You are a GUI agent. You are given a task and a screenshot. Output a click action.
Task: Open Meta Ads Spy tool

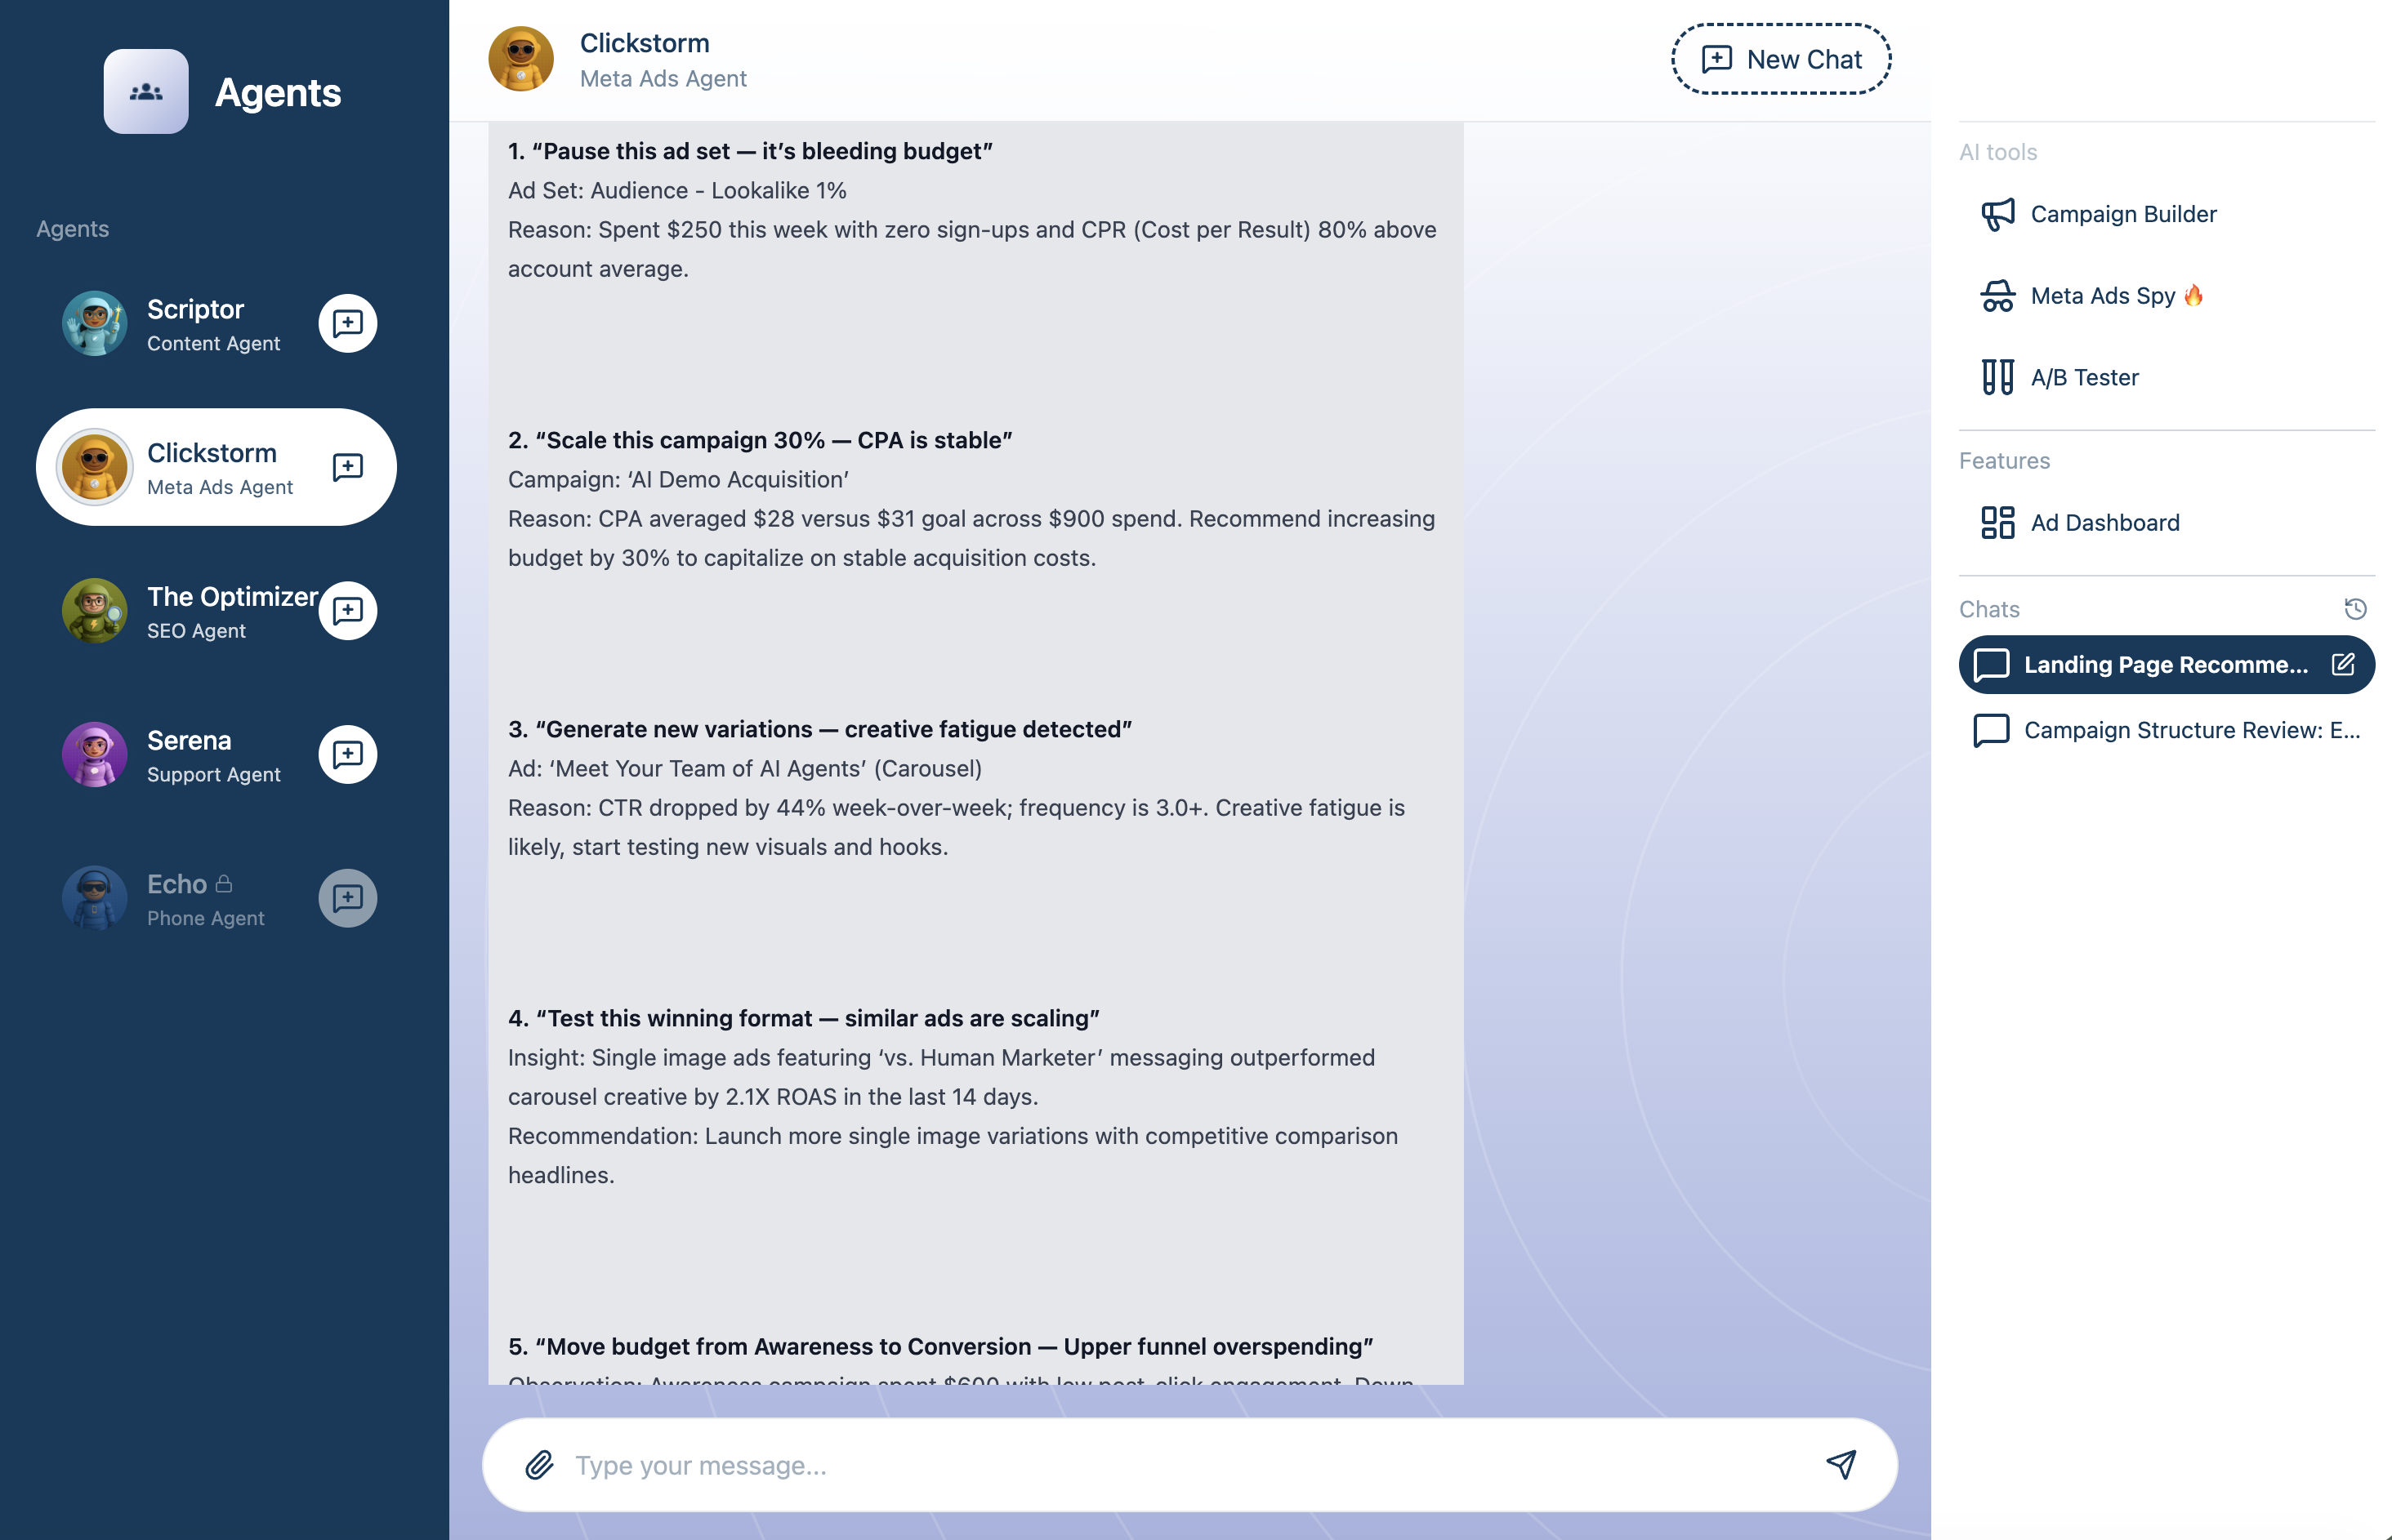[2102, 296]
